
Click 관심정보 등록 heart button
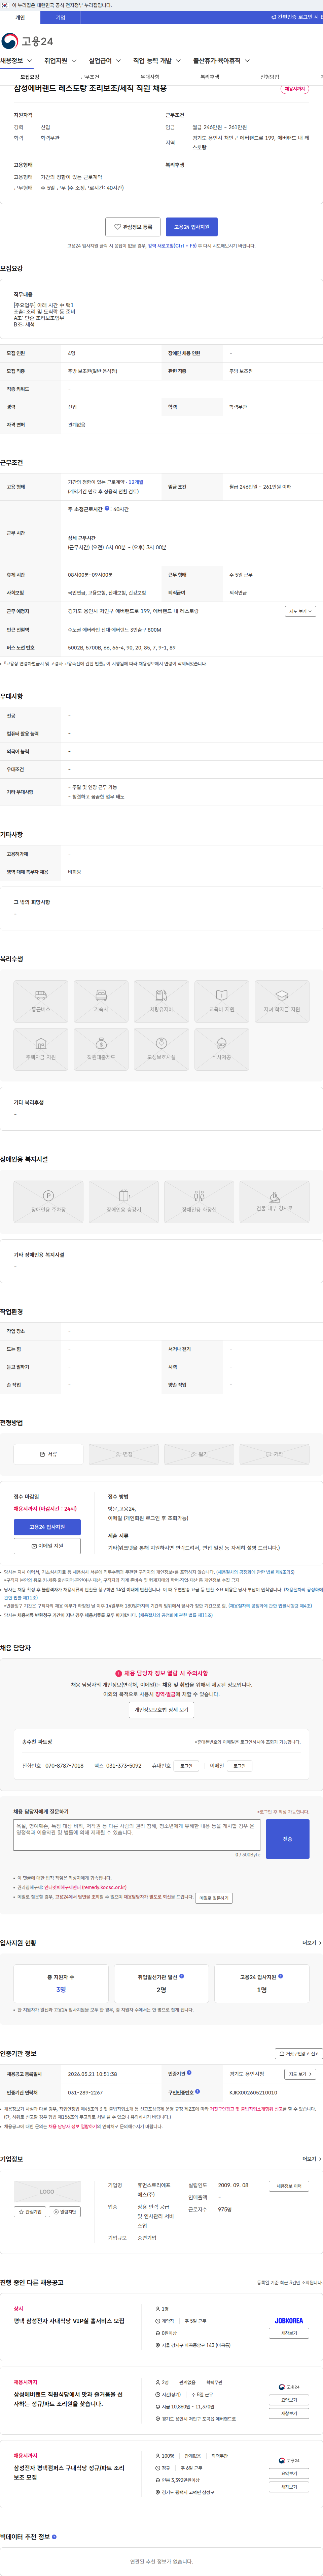[133, 227]
